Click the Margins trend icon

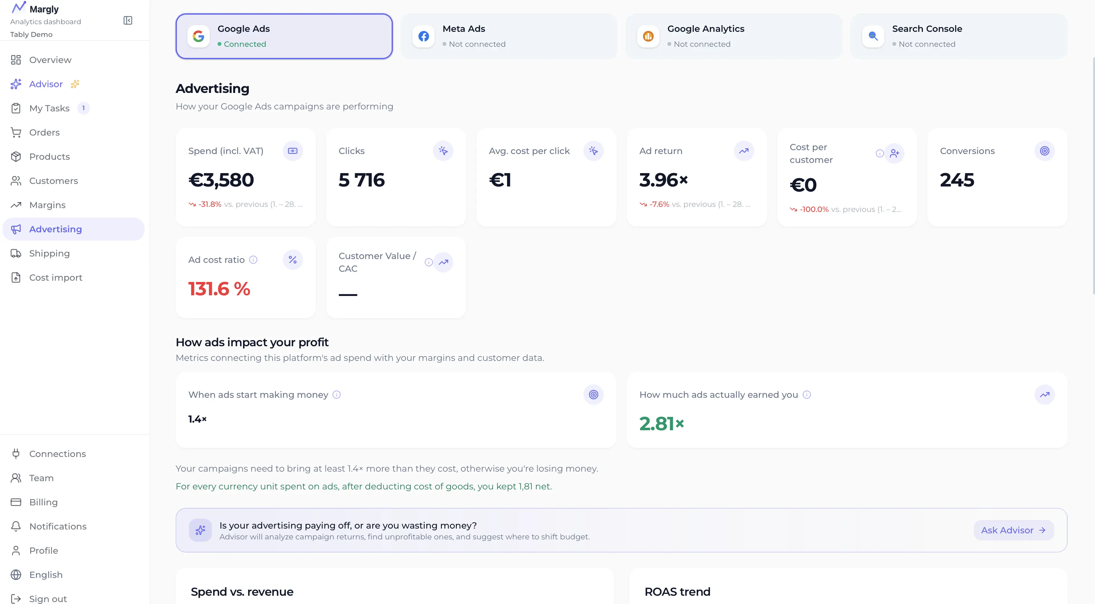tap(16, 205)
